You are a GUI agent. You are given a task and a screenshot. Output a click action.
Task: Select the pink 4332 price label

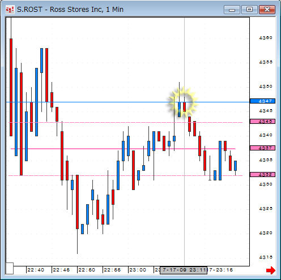[x=262, y=174]
